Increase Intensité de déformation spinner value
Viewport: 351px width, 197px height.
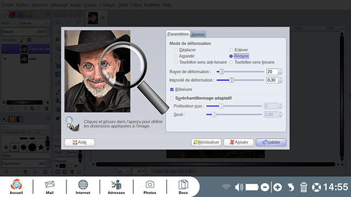(x=280, y=79)
